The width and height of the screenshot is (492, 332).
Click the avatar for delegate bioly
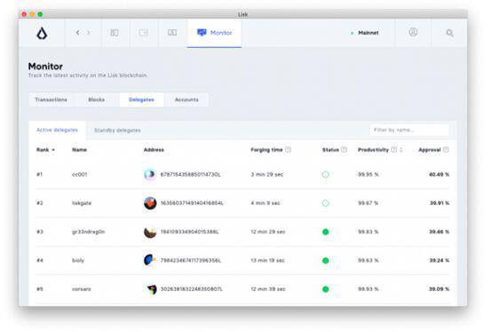150,260
